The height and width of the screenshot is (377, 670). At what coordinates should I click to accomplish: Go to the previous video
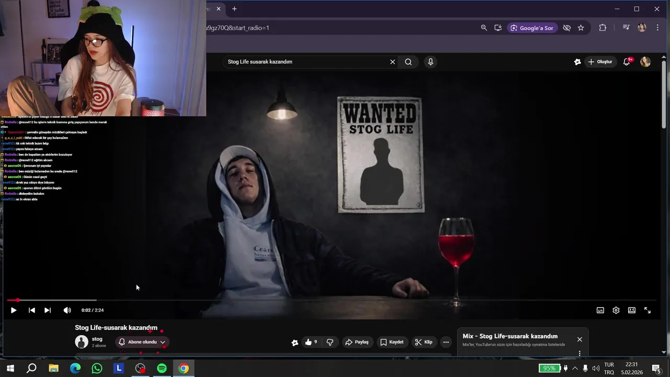tap(31, 310)
